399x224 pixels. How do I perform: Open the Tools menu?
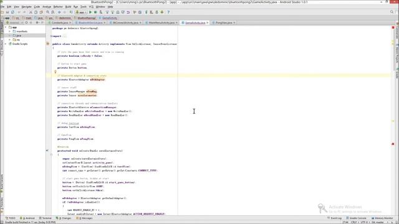(84, 7)
